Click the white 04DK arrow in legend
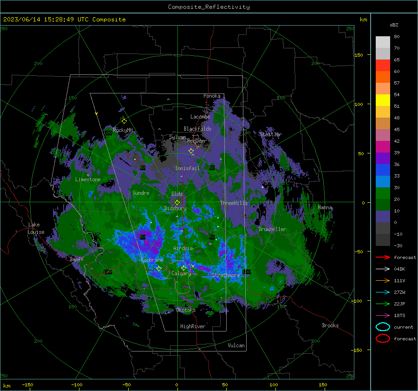The image size is (418, 391). tap(383, 269)
